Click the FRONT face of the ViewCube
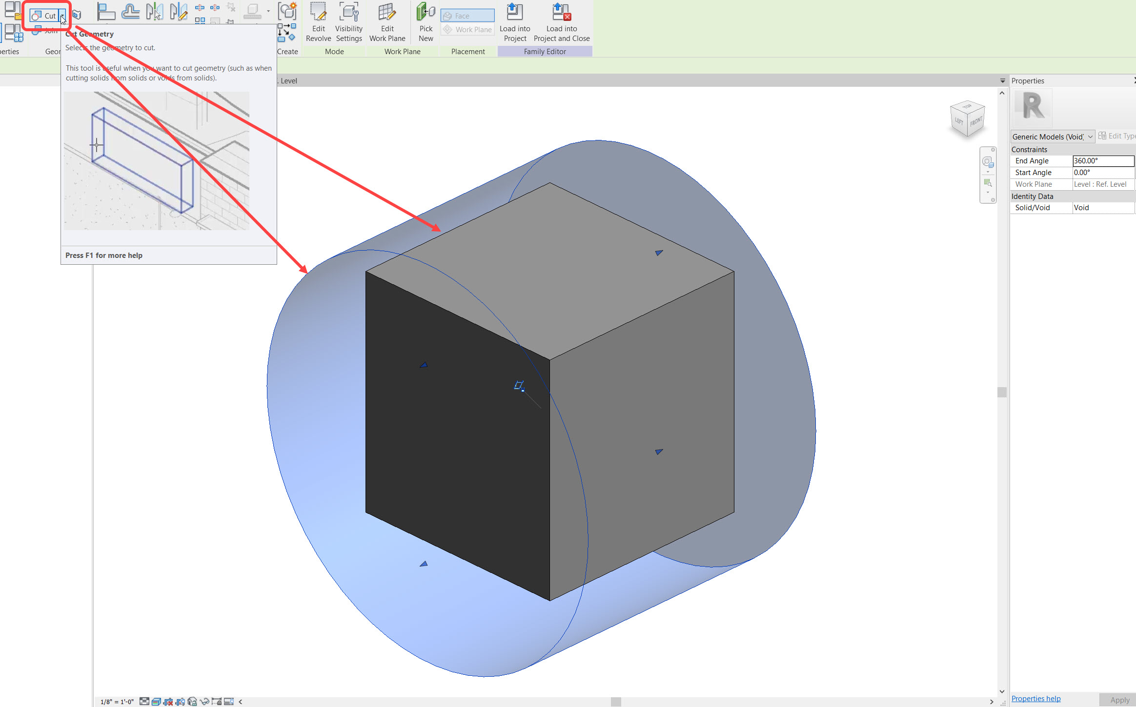 coord(975,122)
